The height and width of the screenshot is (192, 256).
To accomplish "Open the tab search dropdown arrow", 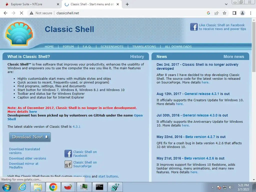I will (226, 4).
